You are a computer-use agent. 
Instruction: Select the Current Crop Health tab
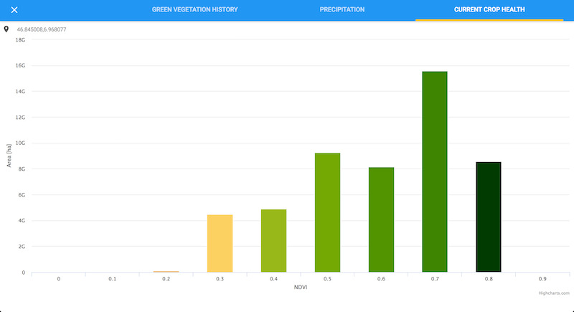489,10
